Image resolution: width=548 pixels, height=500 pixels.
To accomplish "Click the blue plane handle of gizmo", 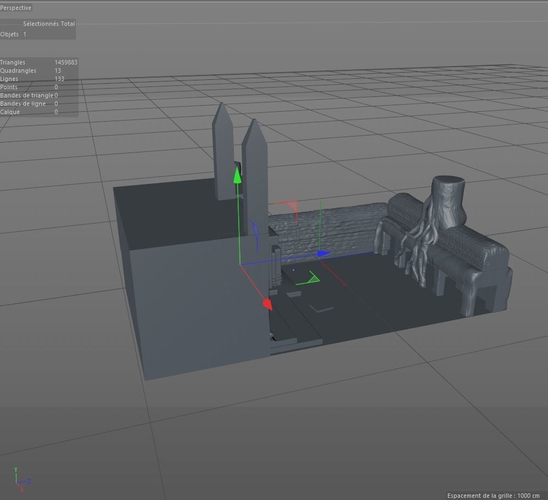I will (x=254, y=235).
